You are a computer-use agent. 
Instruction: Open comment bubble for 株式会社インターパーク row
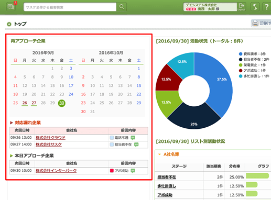click(133, 171)
